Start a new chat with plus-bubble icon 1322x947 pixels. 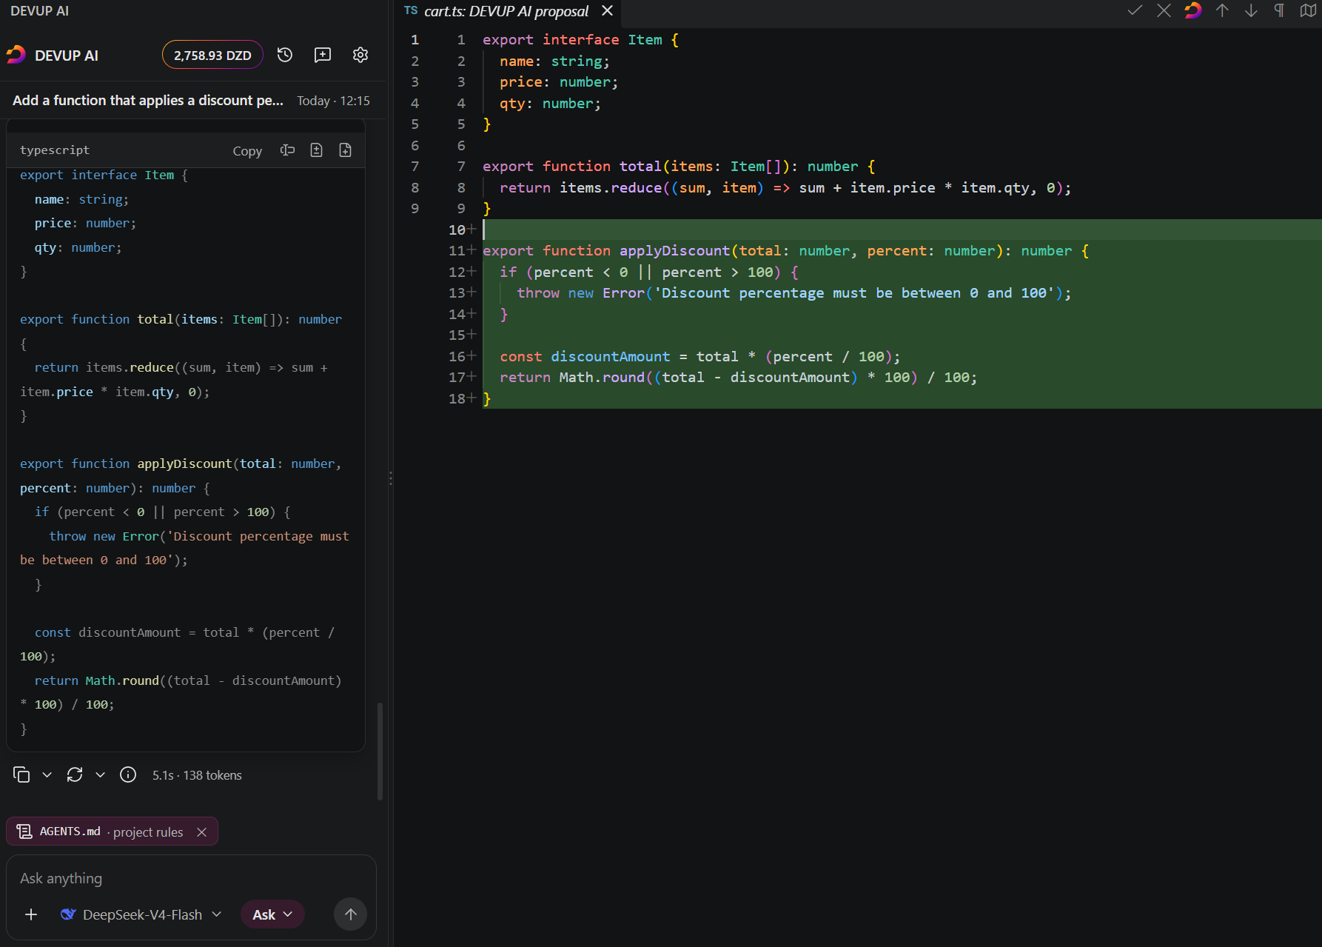(x=323, y=55)
